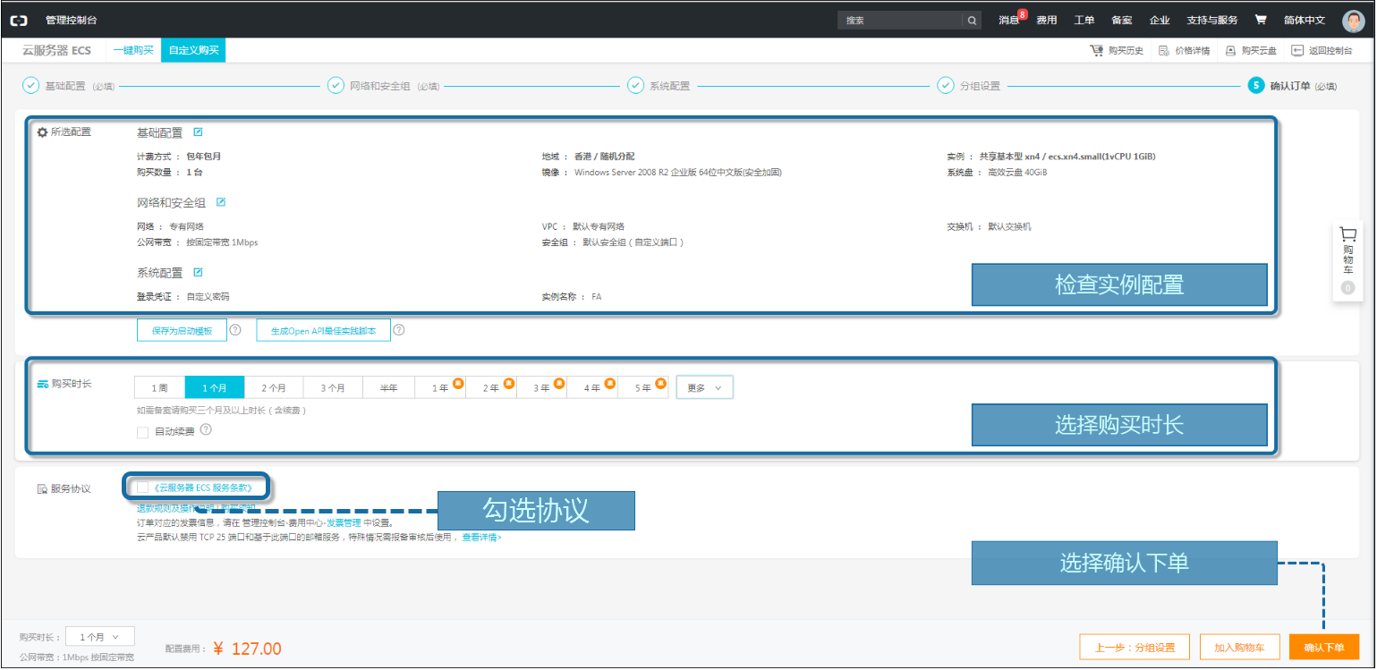Select the 3个月 purchase duration
The image size is (1377, 670).
click(333, 387)
